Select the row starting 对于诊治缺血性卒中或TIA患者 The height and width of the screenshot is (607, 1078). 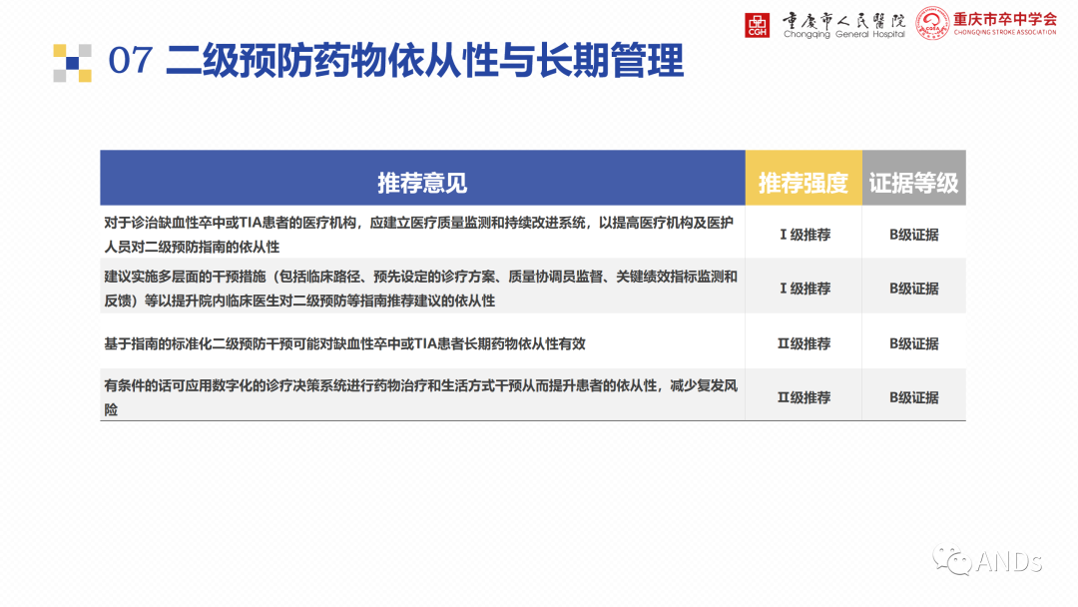point(533,233)
